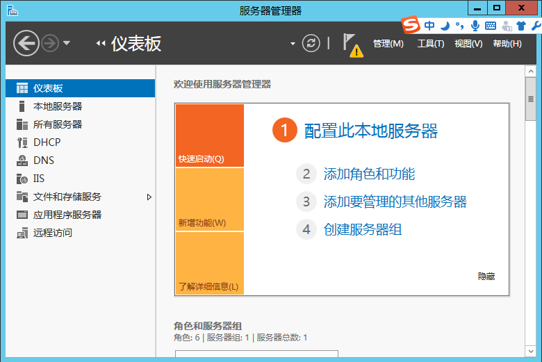
Task: Open the IIS page
Action: click(x=80, y=179)
